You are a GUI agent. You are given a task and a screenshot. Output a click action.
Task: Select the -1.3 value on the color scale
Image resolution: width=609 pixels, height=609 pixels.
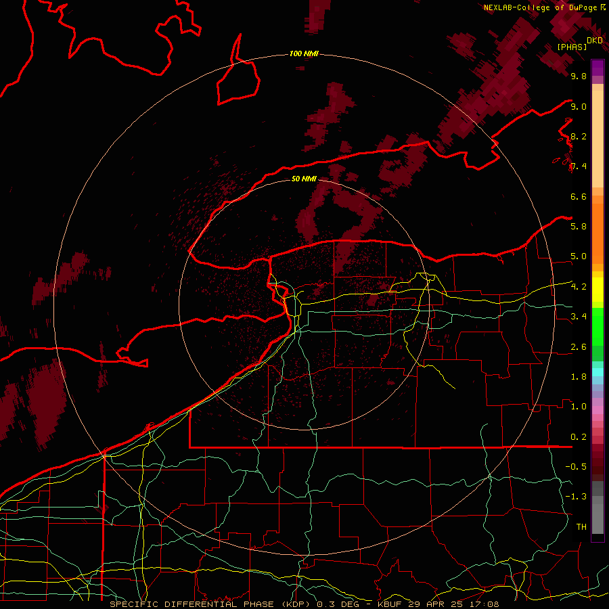pos(576,497)
